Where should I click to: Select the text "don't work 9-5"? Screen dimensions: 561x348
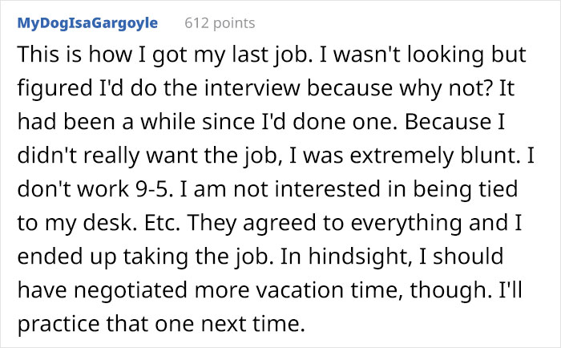click(93, 189)
